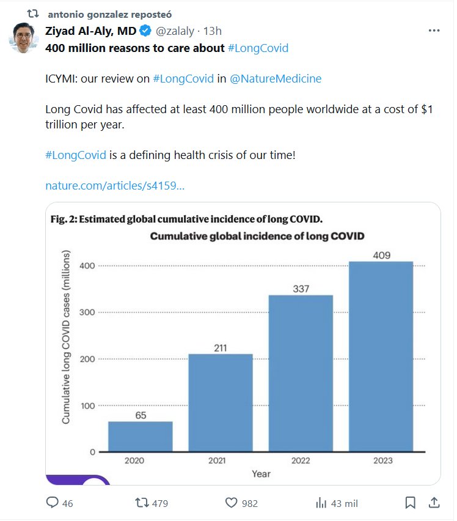Click the reply comment icon

coord(53,503)
